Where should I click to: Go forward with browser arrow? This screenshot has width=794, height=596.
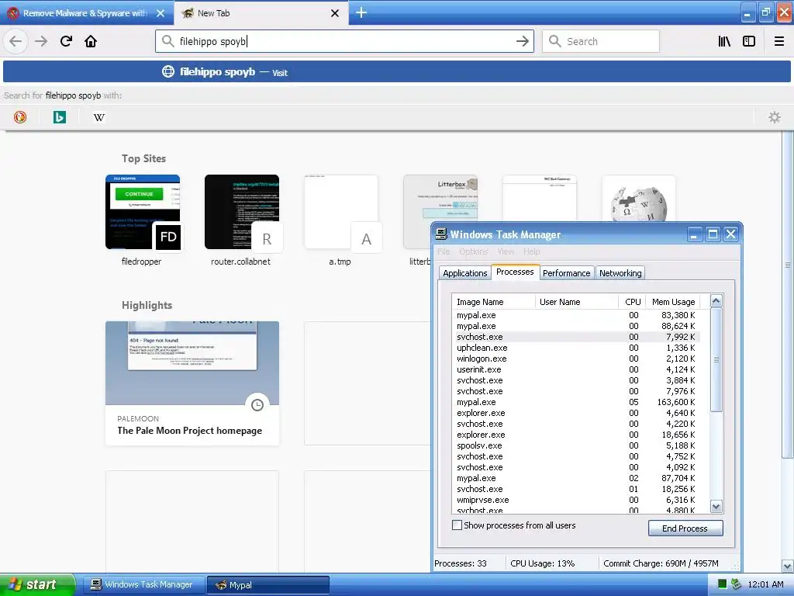(x=41, y=41)
